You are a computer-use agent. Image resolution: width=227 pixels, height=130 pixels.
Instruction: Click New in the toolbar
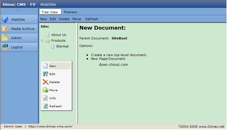click(44, 19)
